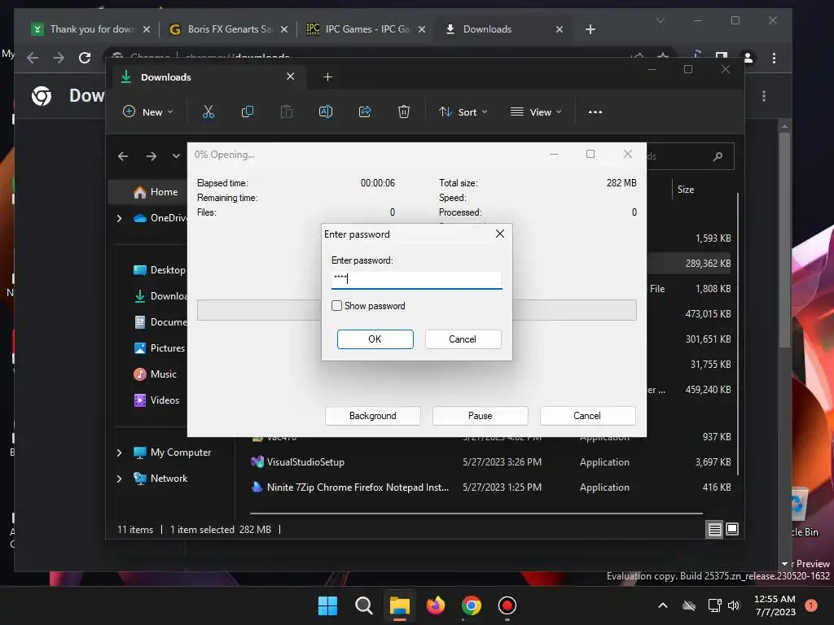
Task: Add a new File Explorer tab
Action: 327,77
